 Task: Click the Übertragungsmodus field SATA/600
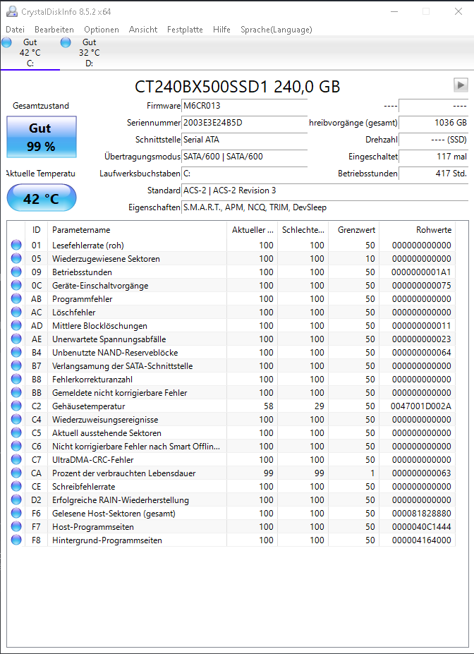[244, 157]
